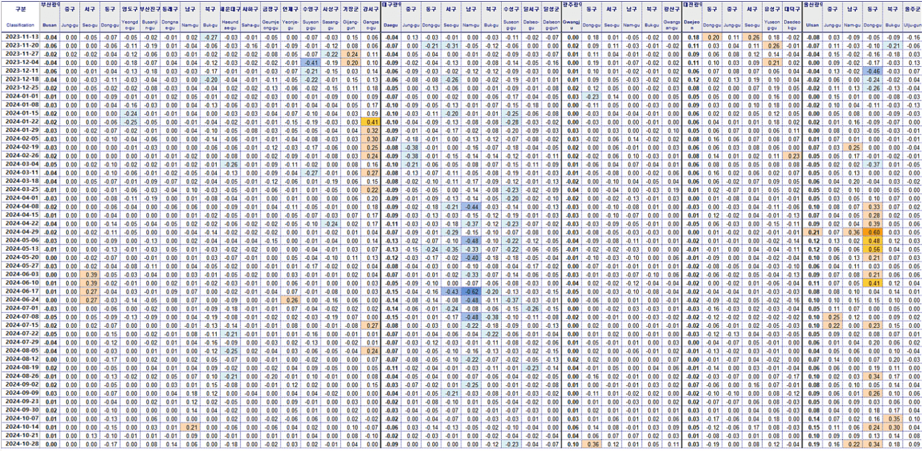Click Gijang-gun value 0.20 for 2023-12-04

[351, 62]
